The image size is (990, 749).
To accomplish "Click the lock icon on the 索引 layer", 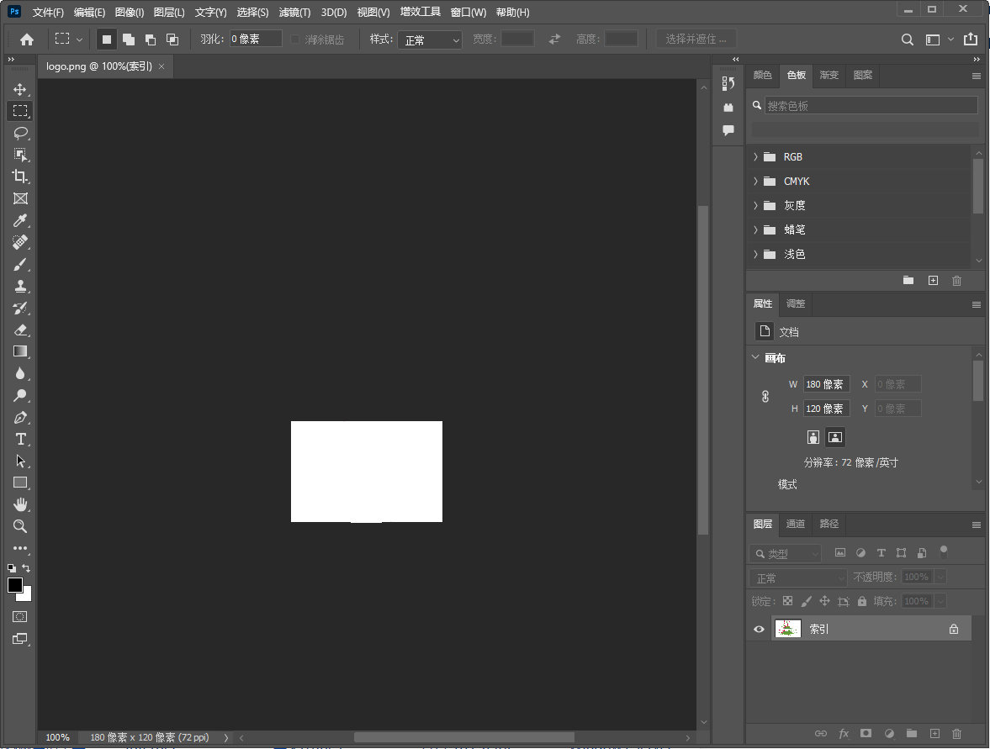I will [953, 629].
